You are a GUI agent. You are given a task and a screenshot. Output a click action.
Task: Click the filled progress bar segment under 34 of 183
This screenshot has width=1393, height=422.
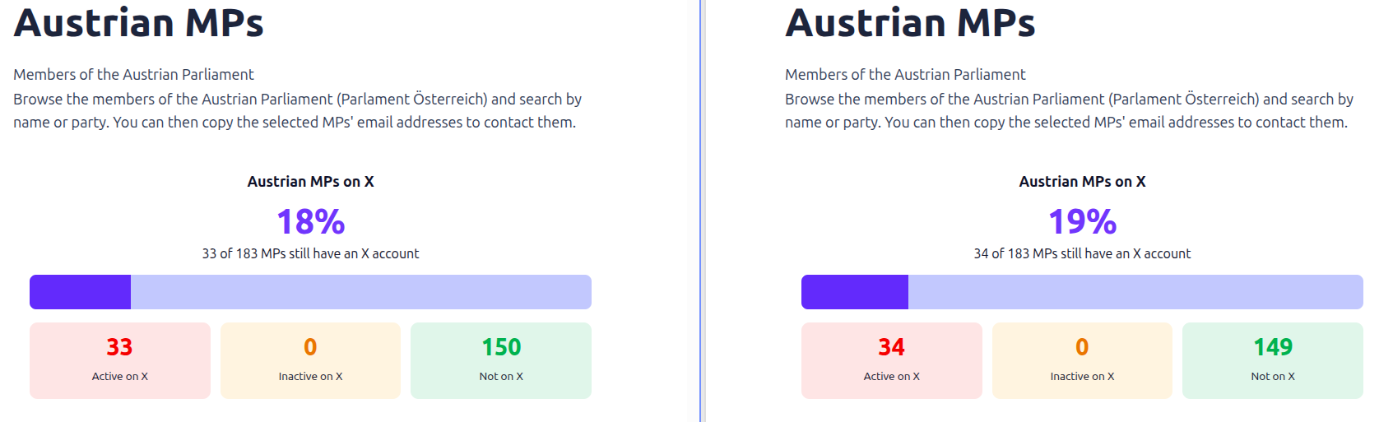[855, 292]
